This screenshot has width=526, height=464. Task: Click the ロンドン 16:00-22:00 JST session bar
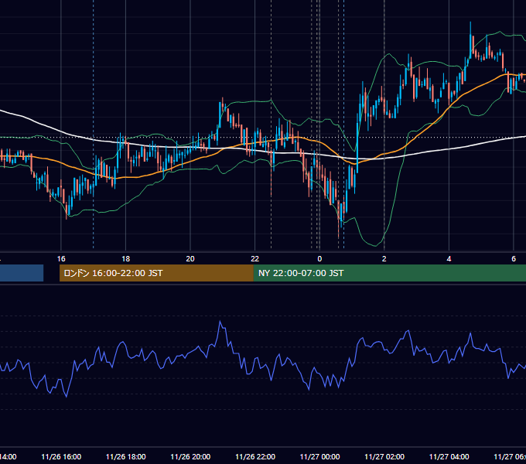[x=156, y=273]
